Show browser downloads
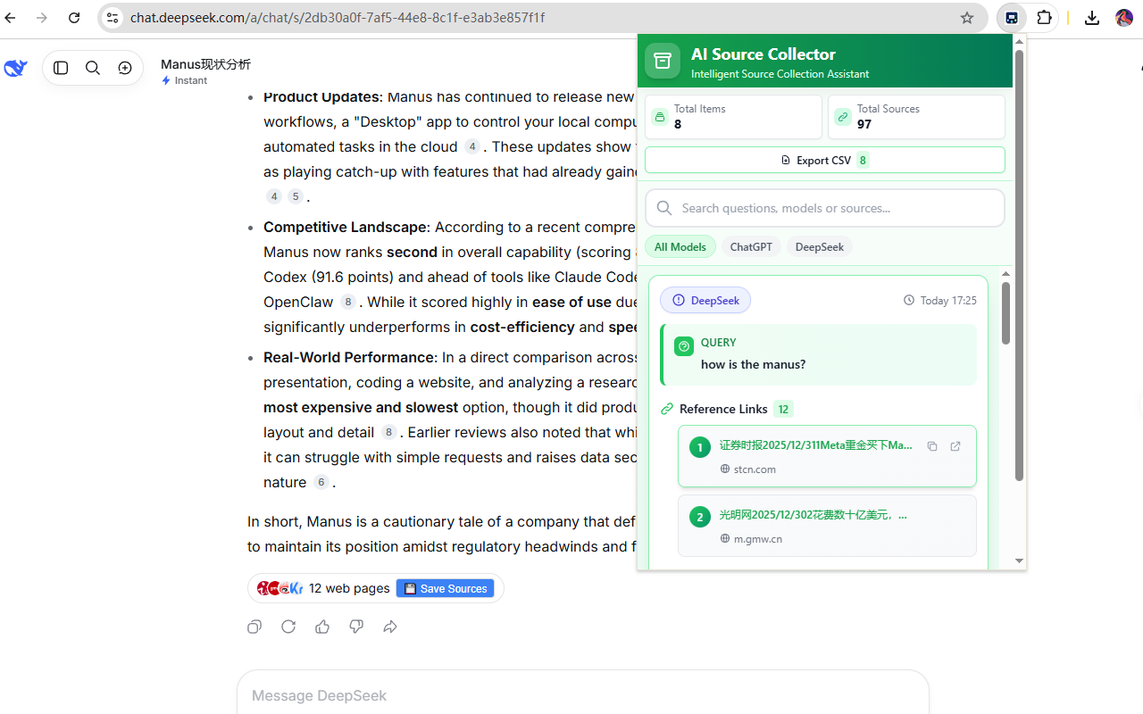This screenshot has height=714, width=1143. [1092, 18]
